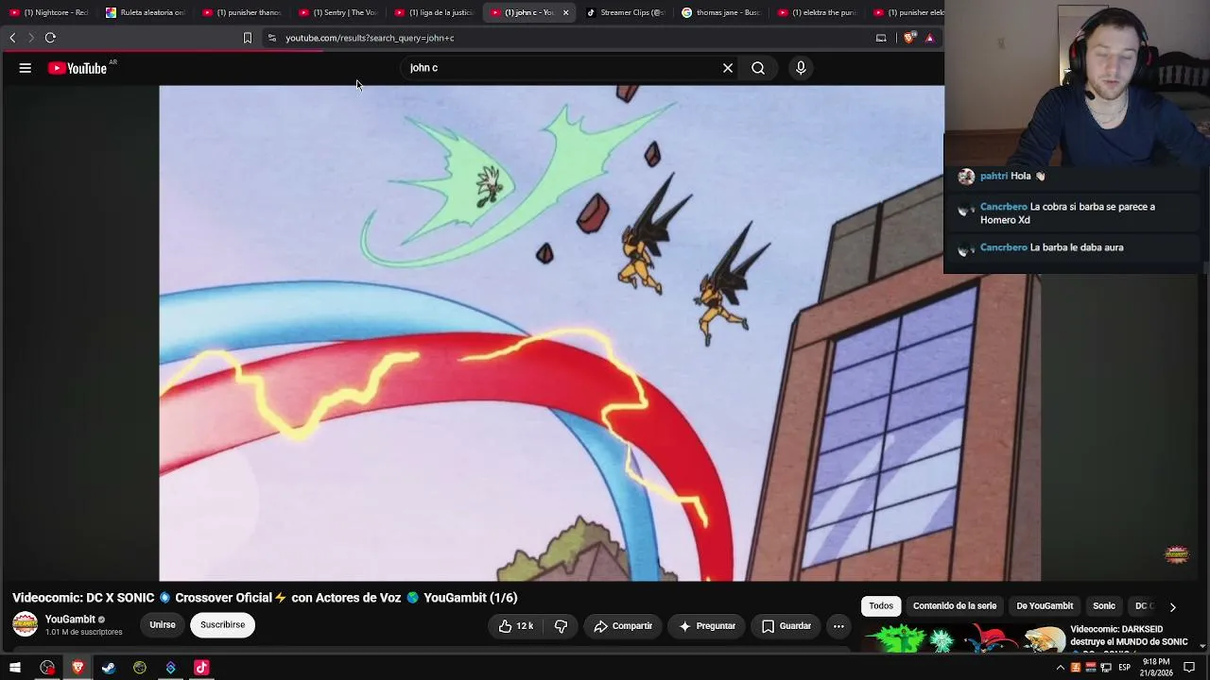Switch to the Streamer Clips tab

tap(626, 12)
